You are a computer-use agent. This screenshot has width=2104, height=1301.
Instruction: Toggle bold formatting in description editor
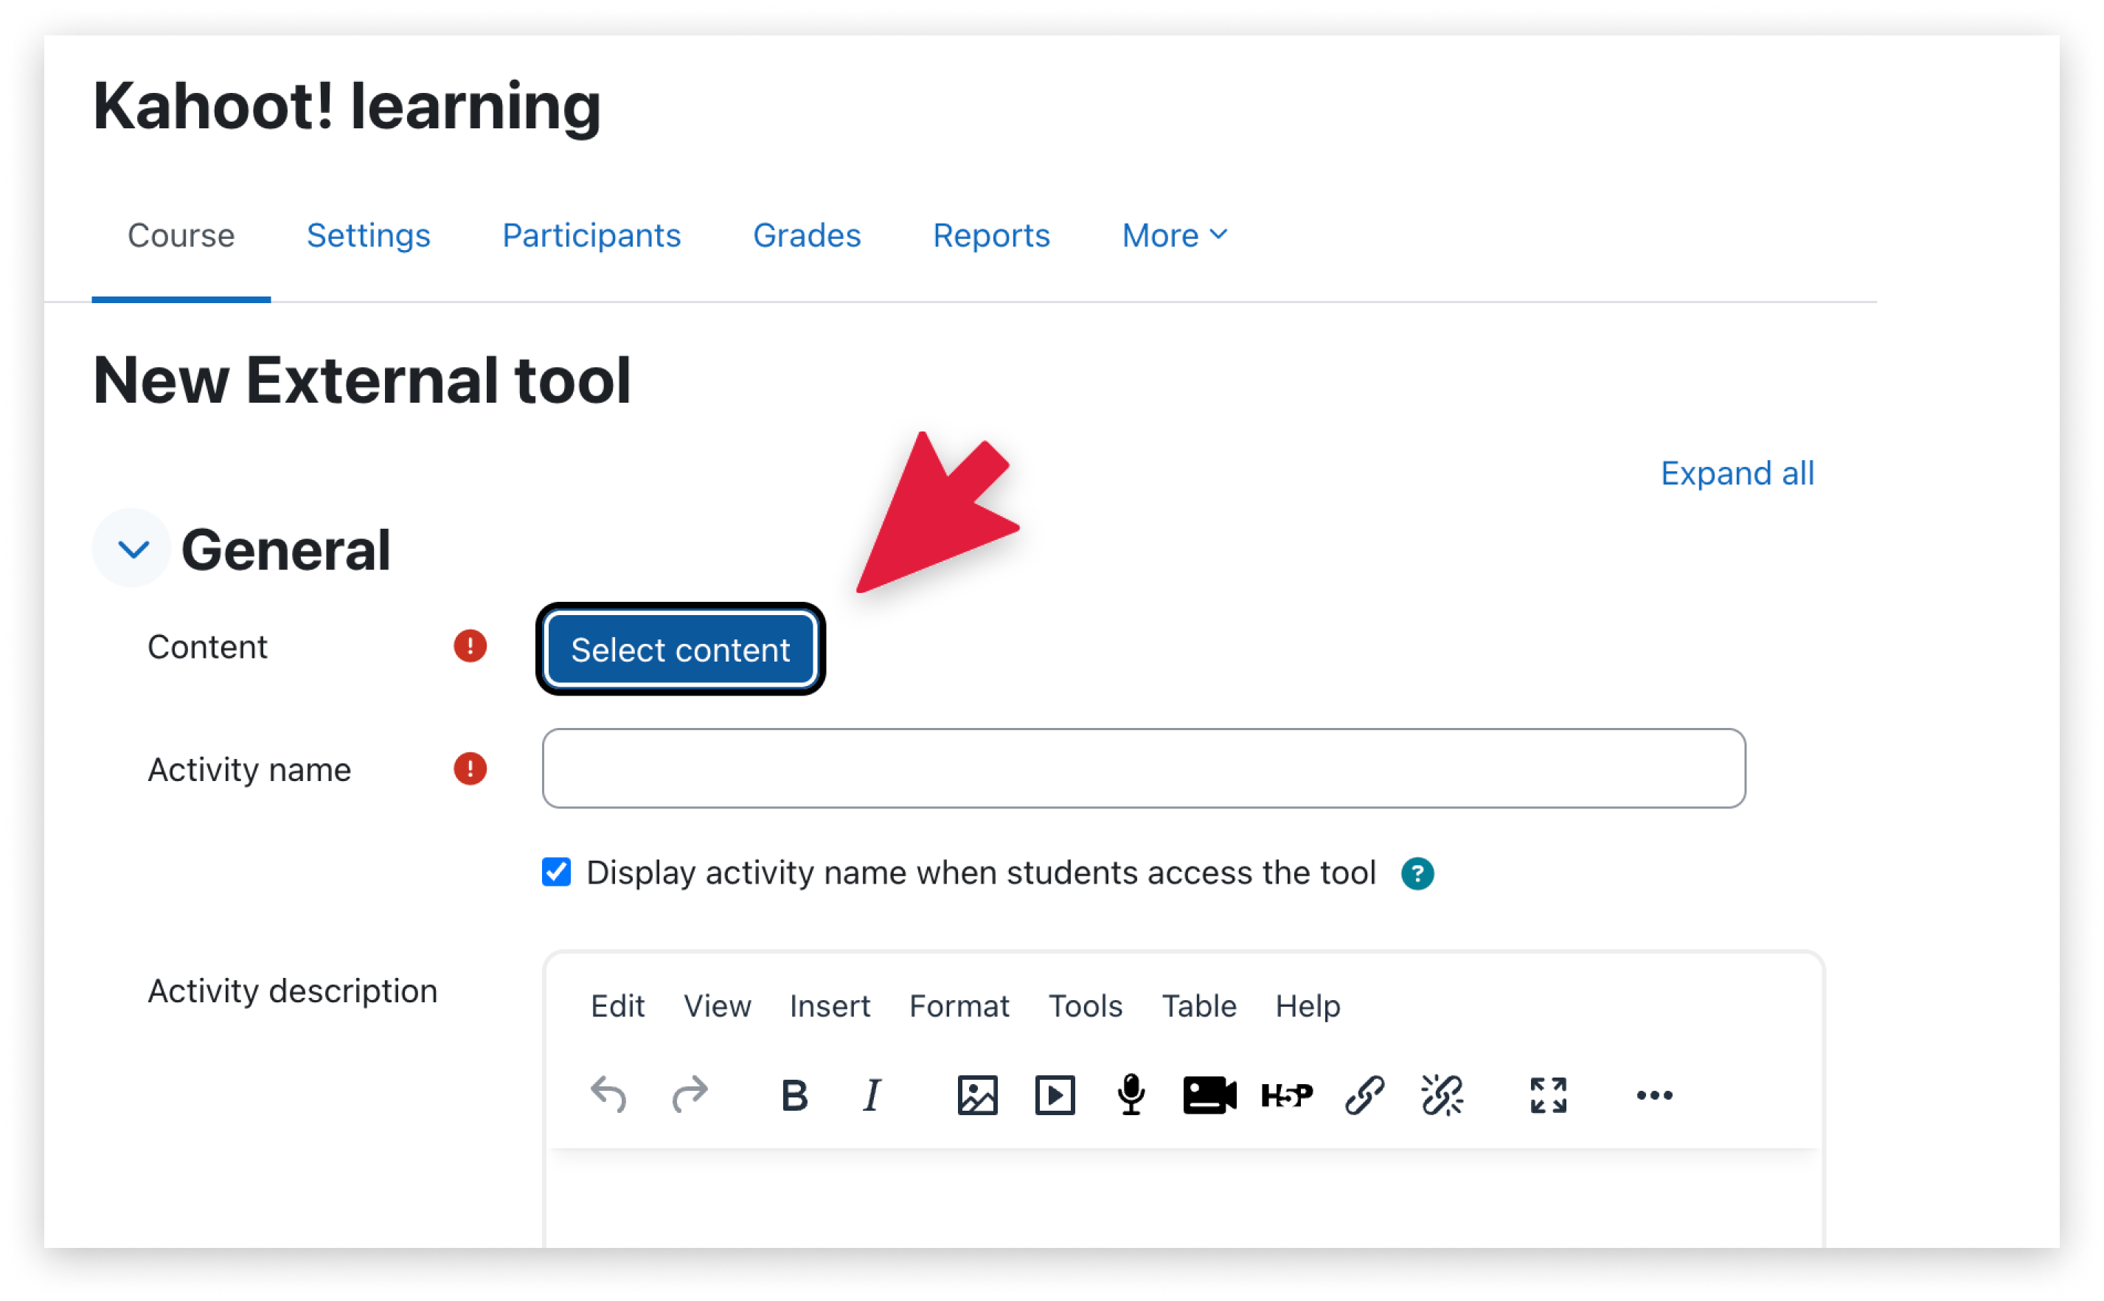(x=794, y=1094)
